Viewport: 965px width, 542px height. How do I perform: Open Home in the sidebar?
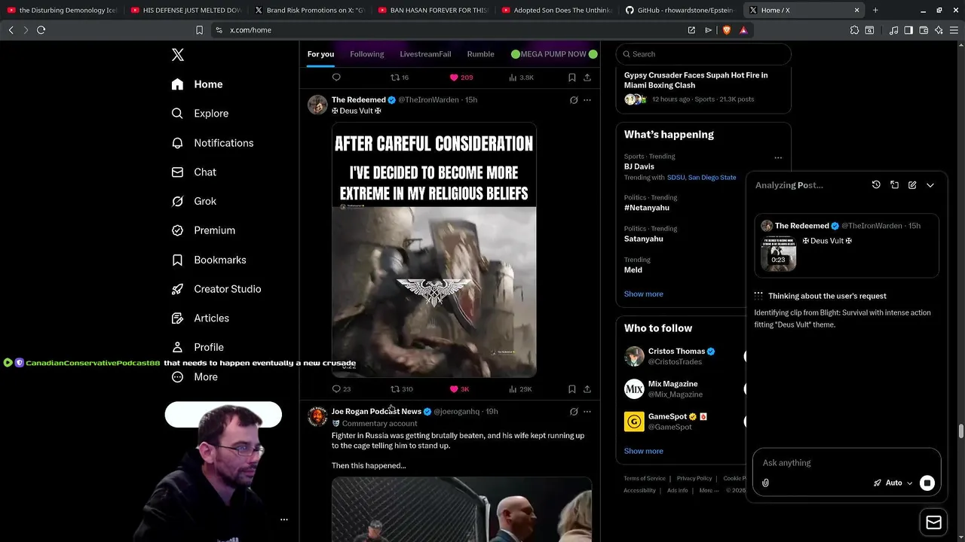coord(197,84)
